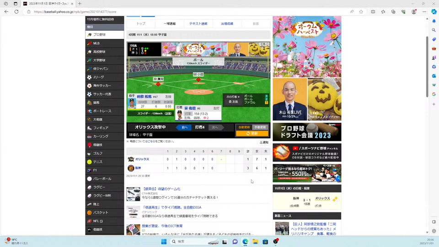Open batter 宗 佑磨 profile link
The image size is (439, 247).
tap(190, 108)
